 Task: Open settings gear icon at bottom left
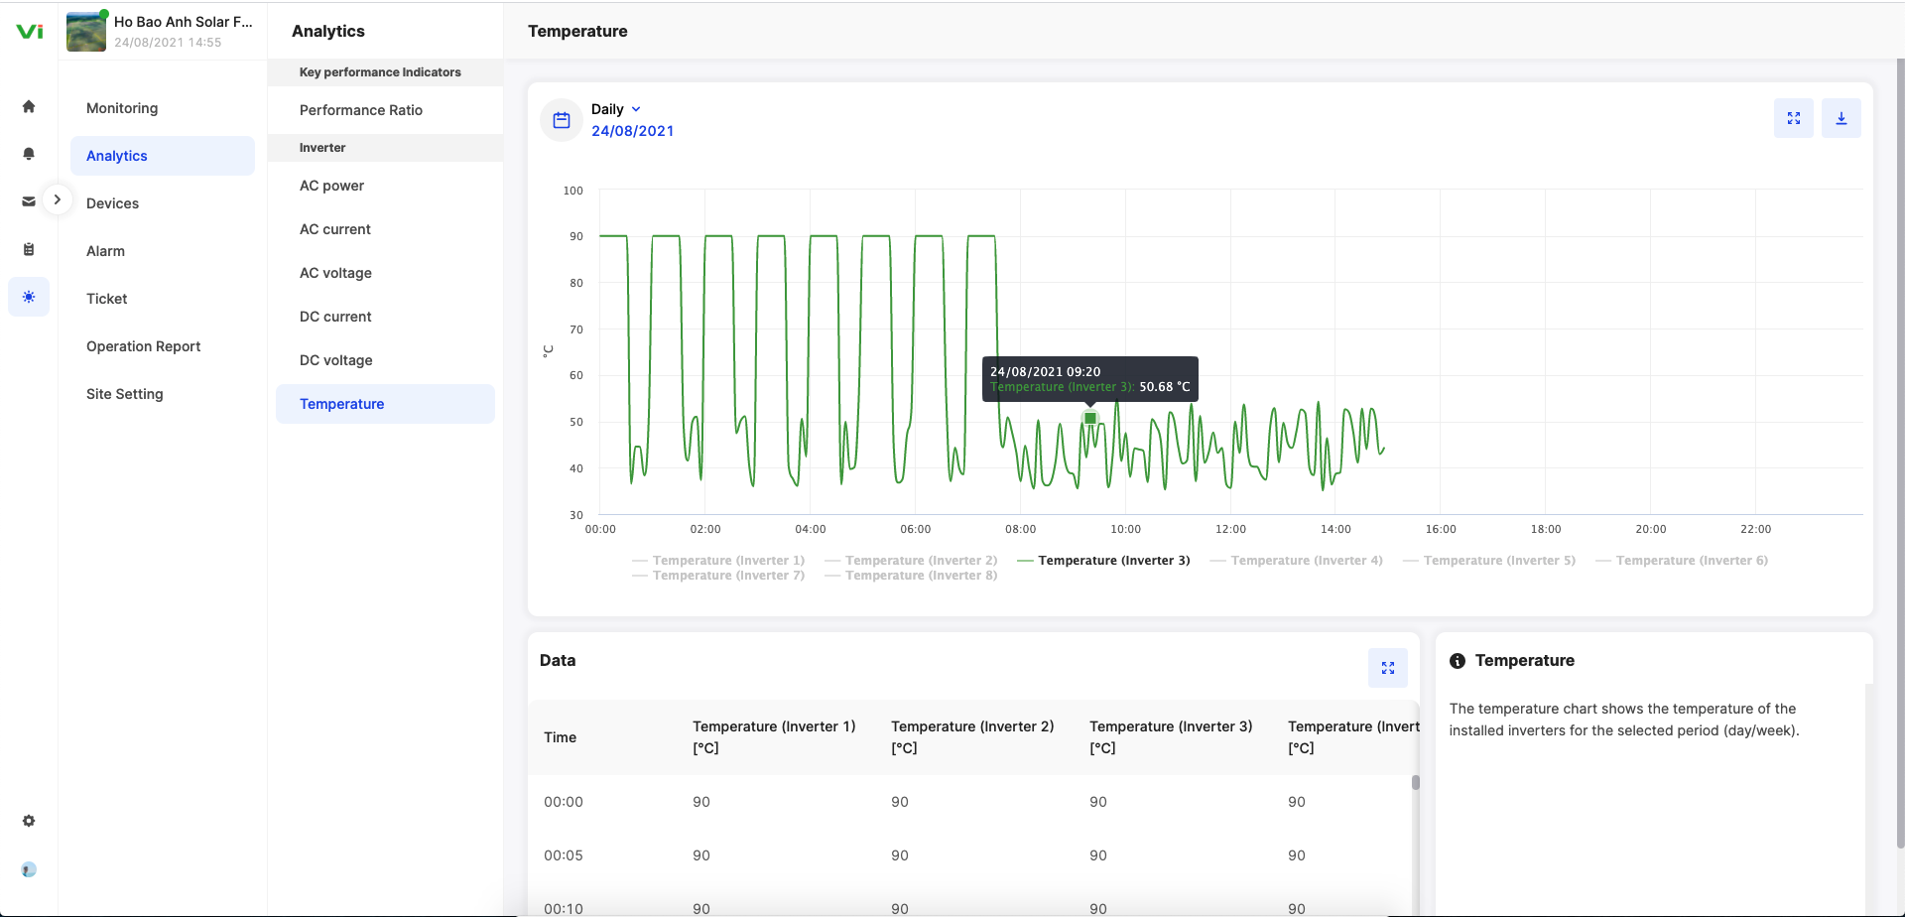tap(29, 821)
